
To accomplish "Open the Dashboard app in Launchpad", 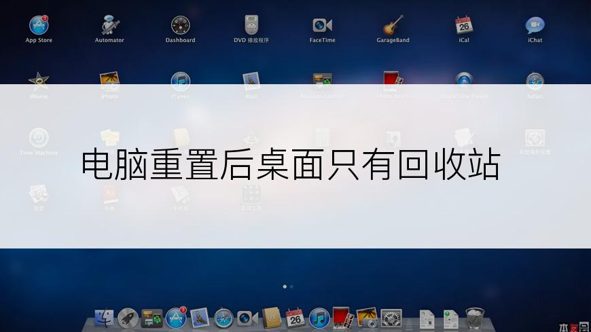I will click(181, 25).
